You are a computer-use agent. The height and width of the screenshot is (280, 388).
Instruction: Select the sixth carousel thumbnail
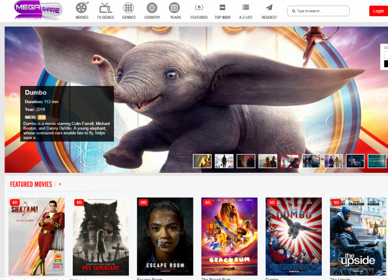[x=311, y=161]
